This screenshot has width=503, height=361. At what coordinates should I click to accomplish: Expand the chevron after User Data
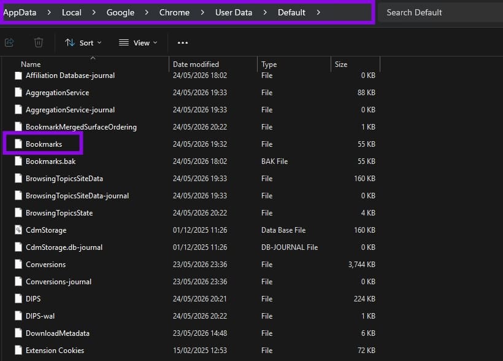265,12
